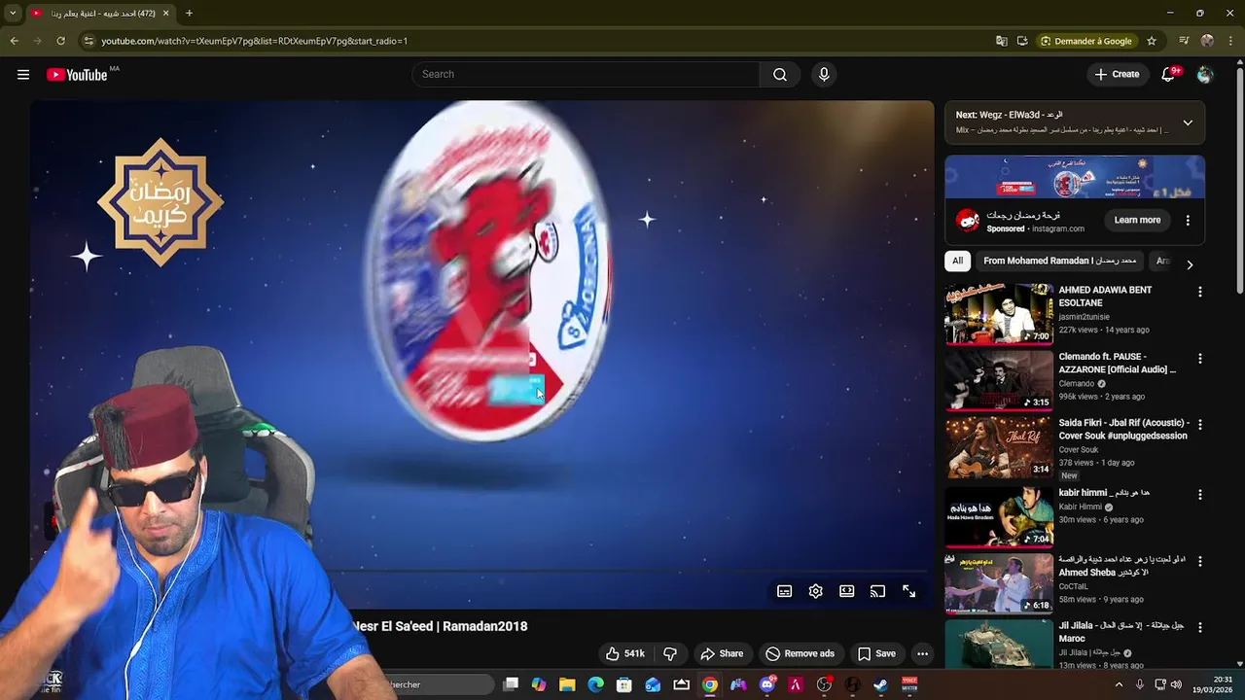Click the Remove ads button
1245x700 pixels.
(x=800, y=653)
